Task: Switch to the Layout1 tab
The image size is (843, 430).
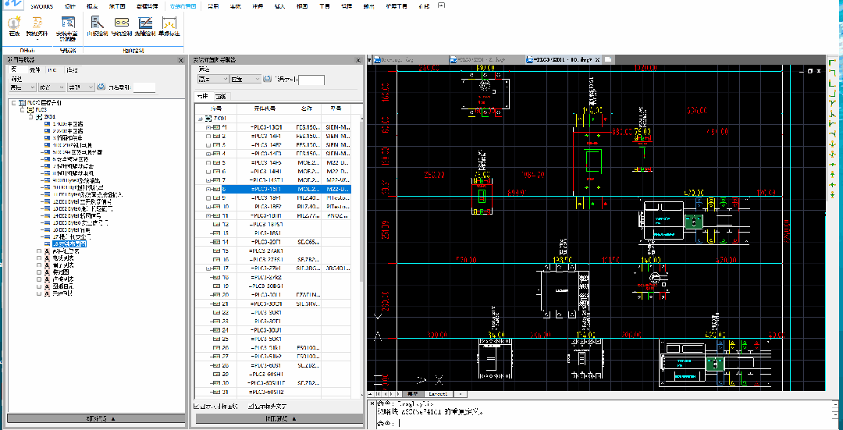Action: pos(438,394)
